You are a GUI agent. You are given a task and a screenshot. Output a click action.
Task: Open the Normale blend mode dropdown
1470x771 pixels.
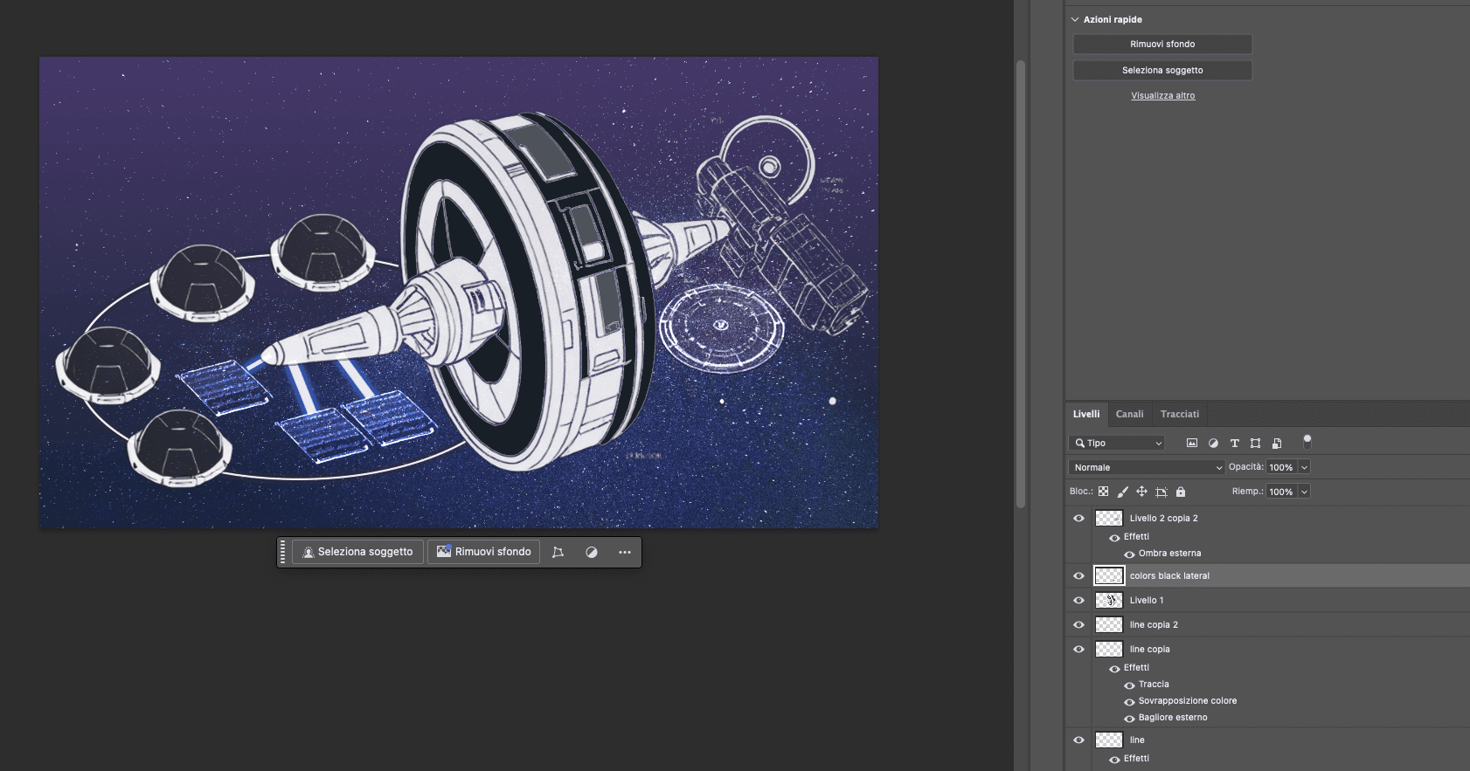click(x=1147, y=468)
